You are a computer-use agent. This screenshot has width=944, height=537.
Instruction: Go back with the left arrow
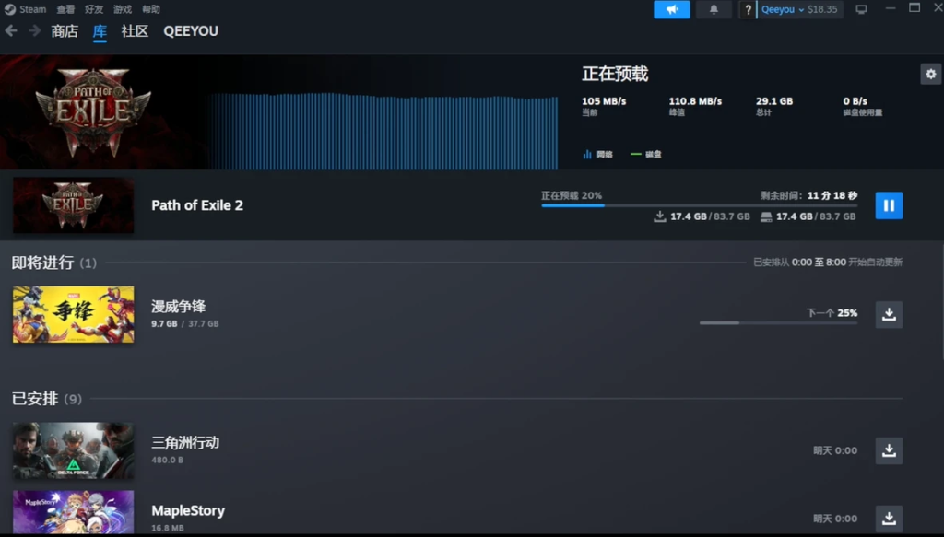coord(11,30)
